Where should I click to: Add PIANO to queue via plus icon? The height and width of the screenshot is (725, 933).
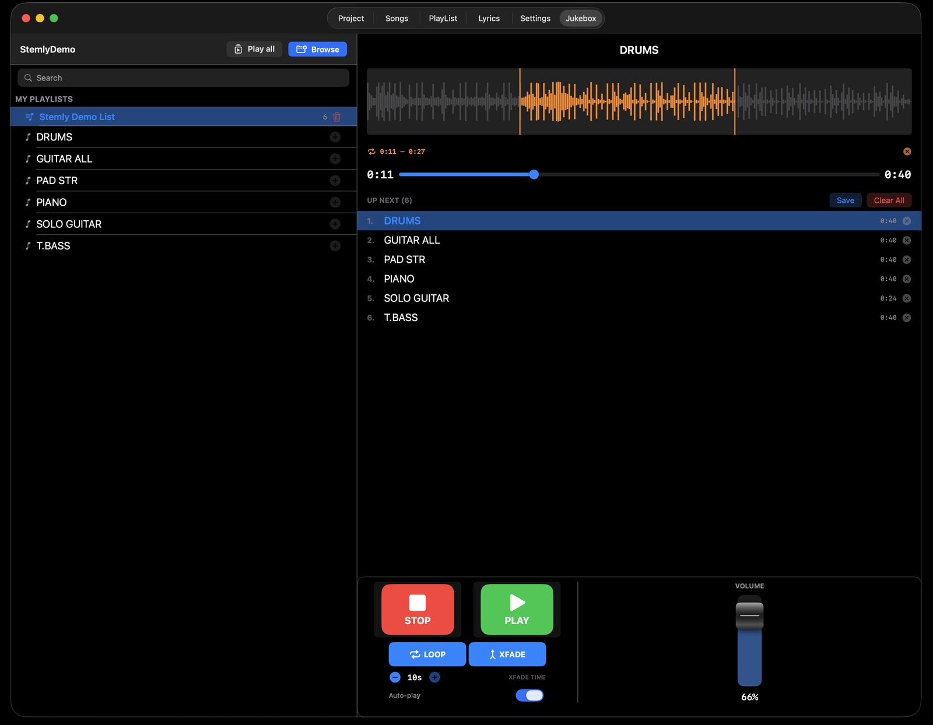(x=335, y=202)
